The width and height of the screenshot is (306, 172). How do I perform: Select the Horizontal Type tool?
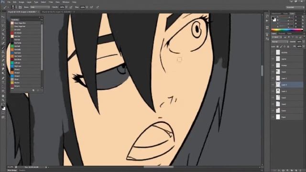tap(3, 82)
